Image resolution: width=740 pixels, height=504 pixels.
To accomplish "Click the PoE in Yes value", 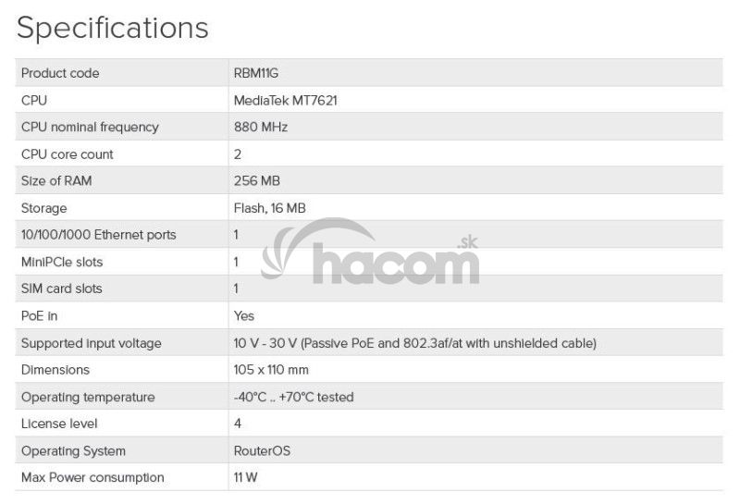I will pos(244,315).
